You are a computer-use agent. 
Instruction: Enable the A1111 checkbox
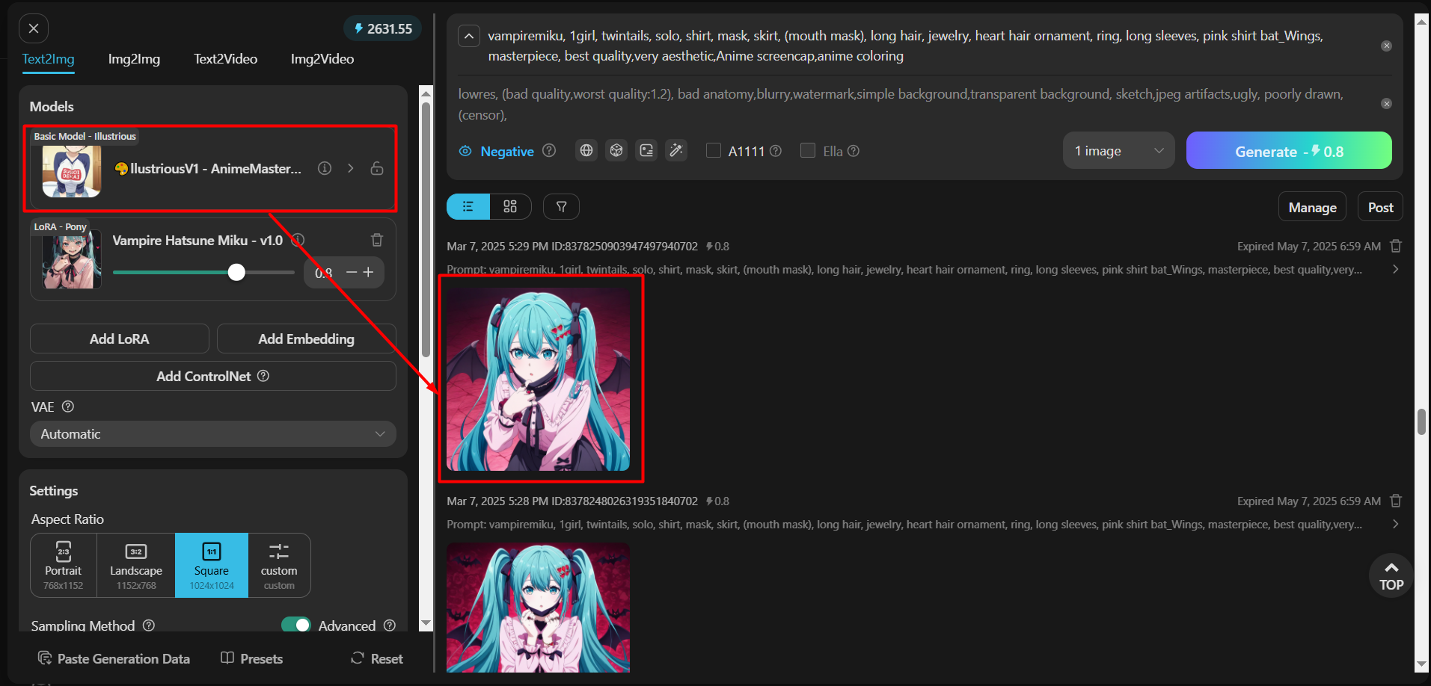(x=714, y=150)
